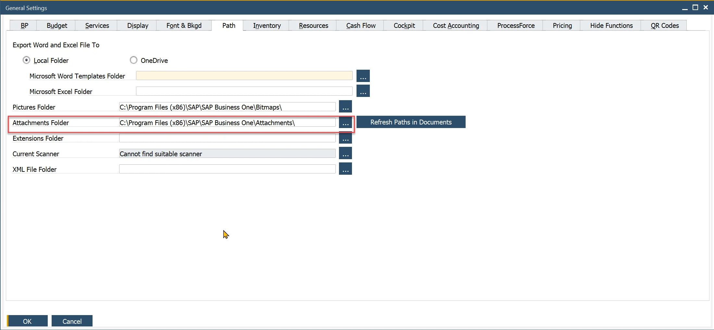Open the QR Codes tab
The height and width of the screenshot is (330, 714).
[664, 26]
